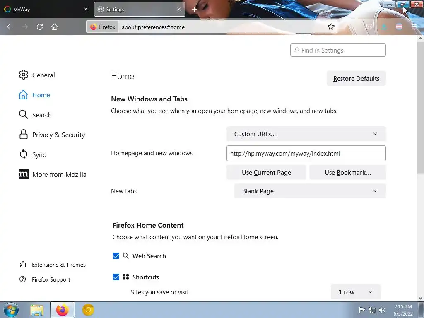Click the scrollbar up arrow
This screenshot has width=424, height=318.
[x=420, y=39]
